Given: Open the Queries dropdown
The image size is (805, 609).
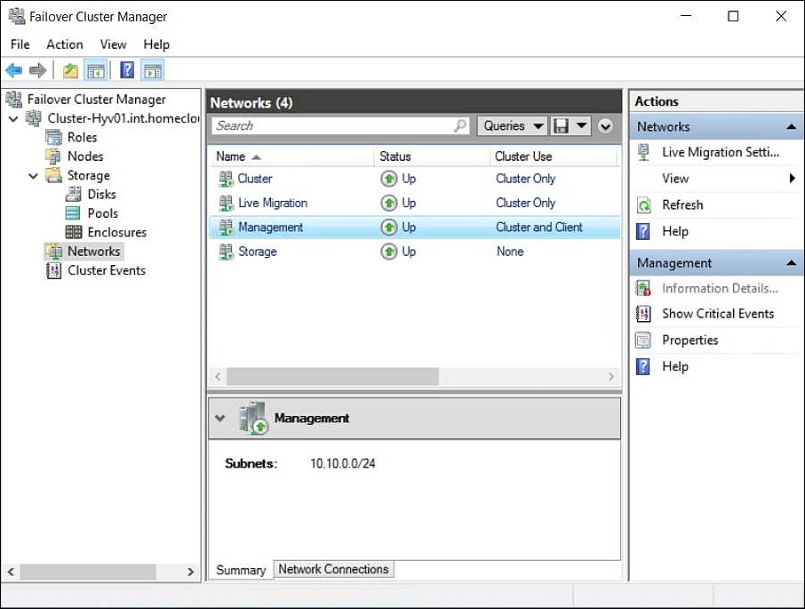Looking at the screenshot, I should [513, 126].
